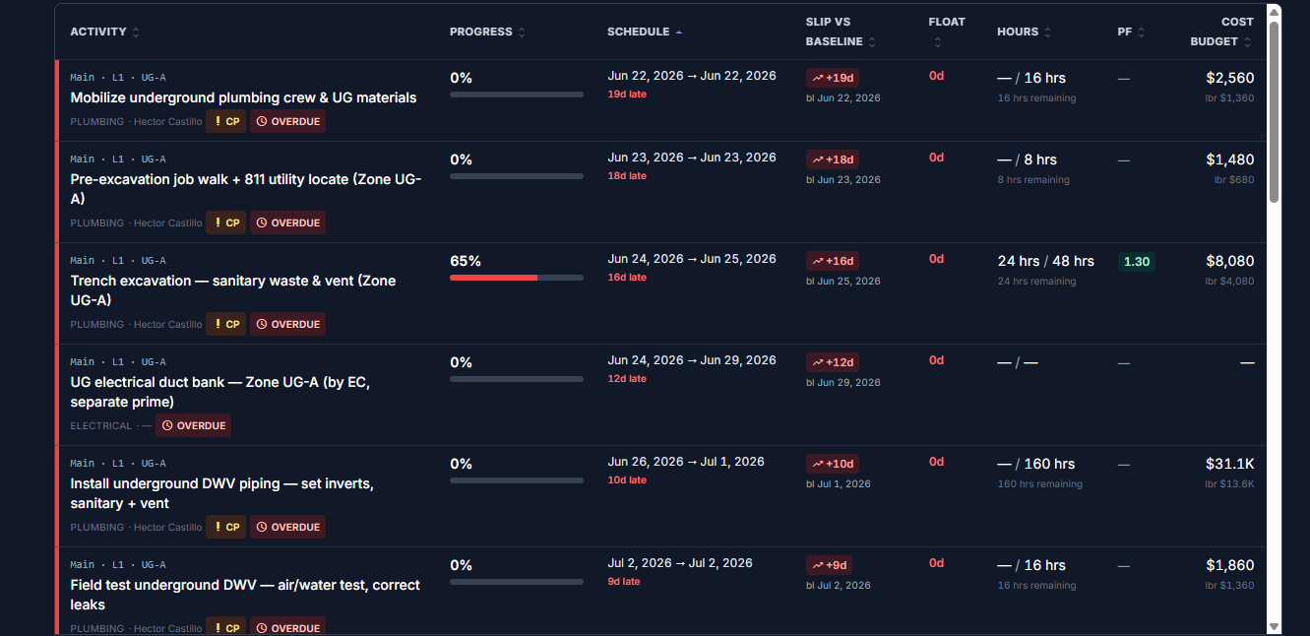The width and height of the screenshot is (1310, 636).
Task: Click OVERDUE badge on Field test underground DWV
Action: (x=287, y=628)
